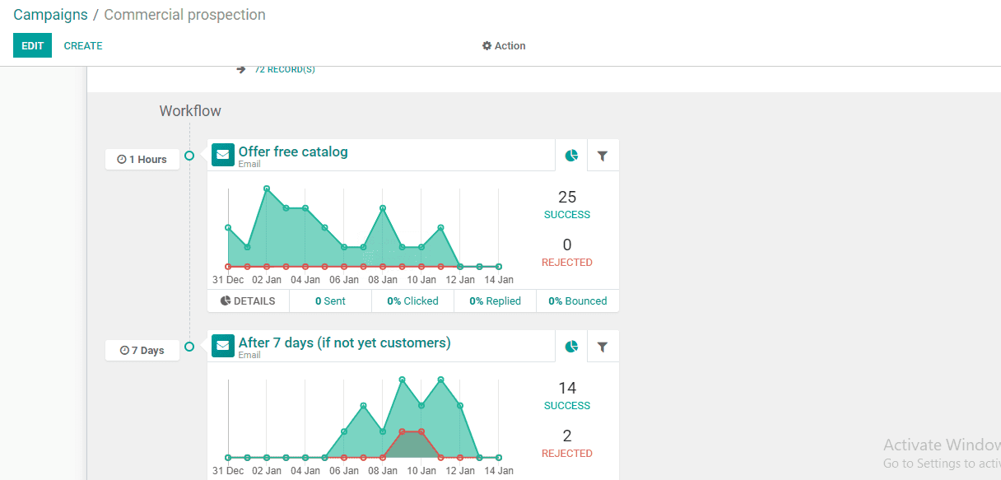Select the 0% Replied statistics tab
The height and width of the screenshot is (480, 1001).
[x=495, y=301]
